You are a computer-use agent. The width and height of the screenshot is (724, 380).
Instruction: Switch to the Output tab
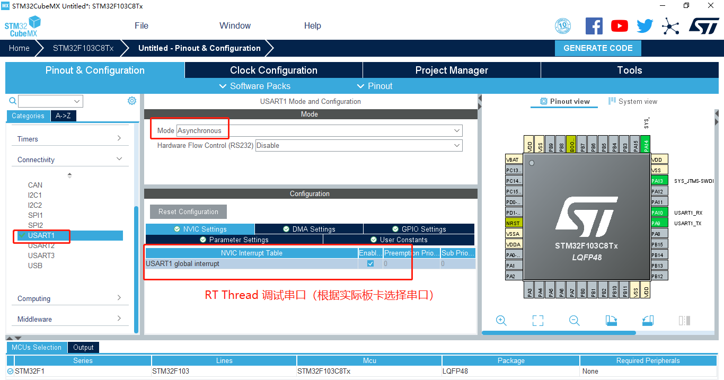tap(83, 348)
